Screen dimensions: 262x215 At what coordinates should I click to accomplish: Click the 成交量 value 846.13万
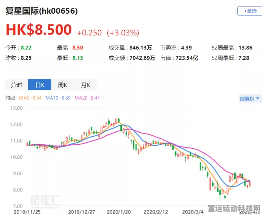pos(141,48)
